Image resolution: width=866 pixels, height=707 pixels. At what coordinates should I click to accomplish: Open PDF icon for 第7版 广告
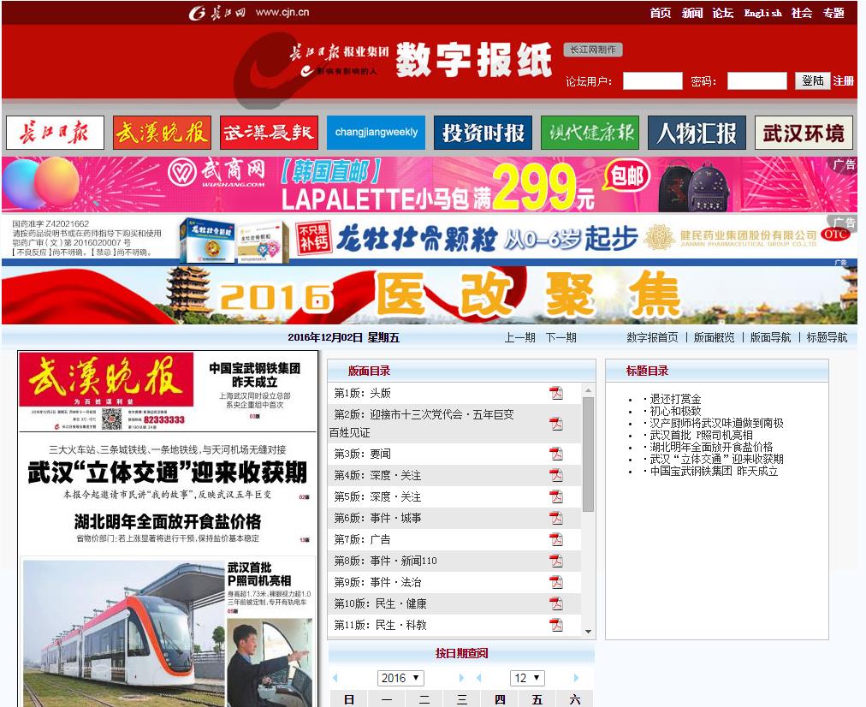click(556, 539)
